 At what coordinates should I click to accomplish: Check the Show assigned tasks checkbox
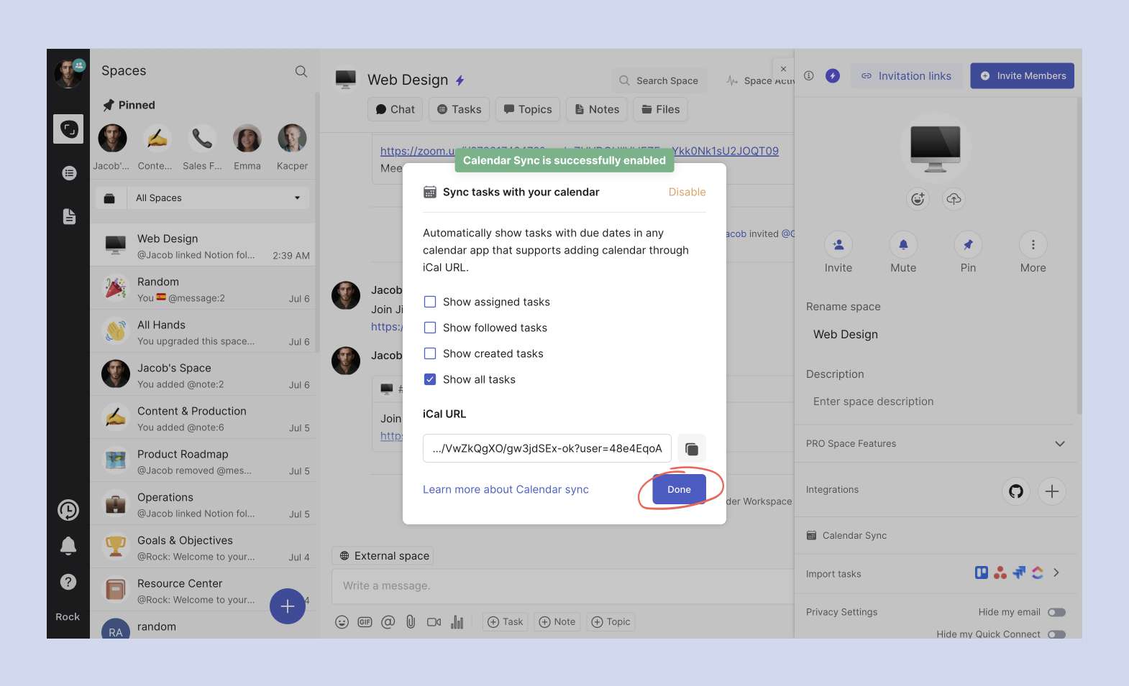point(430,302)
